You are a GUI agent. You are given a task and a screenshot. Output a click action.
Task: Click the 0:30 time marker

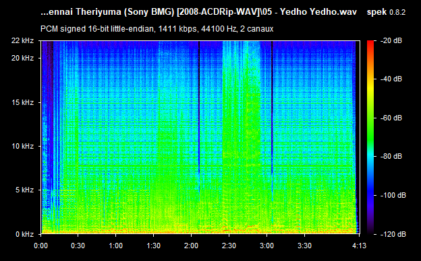[x=78, y=246]
